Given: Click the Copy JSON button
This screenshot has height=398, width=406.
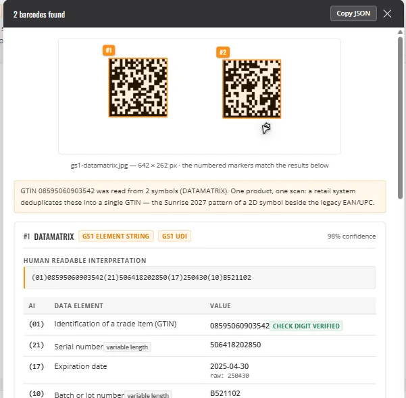Looking at the screenshot, I should pyautogui.click(x=353, y=14).
